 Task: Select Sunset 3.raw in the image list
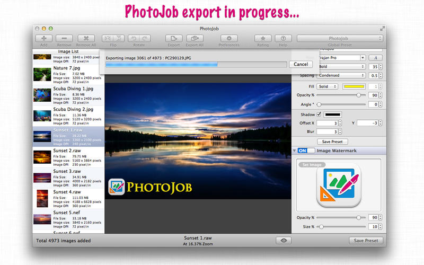68,178
